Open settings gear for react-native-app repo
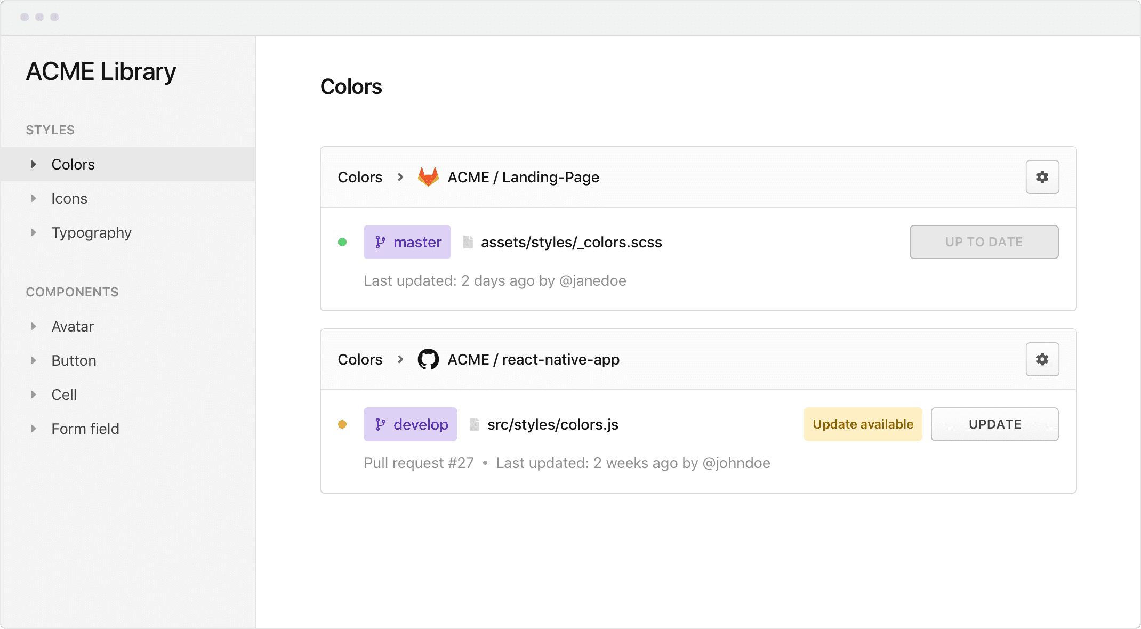The image size is (1141, 629). (1042, 359)
